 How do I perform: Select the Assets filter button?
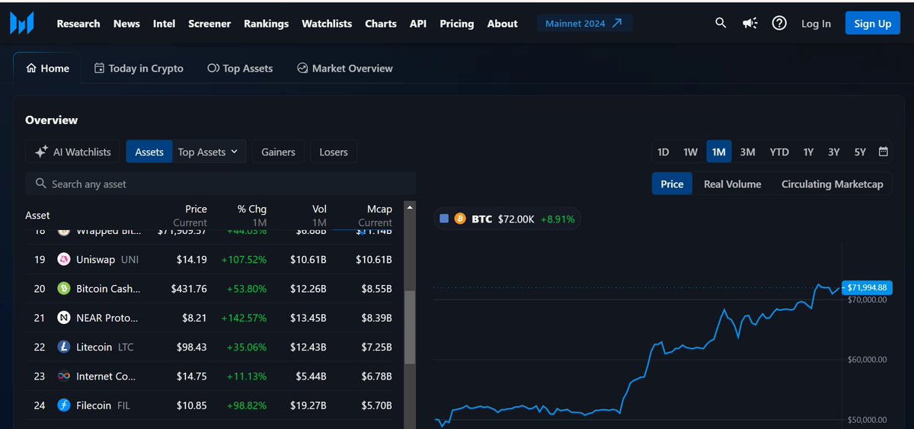coord(149,152)
